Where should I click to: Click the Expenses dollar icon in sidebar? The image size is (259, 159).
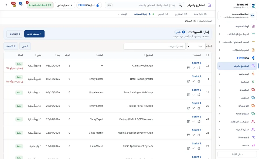point(253,74)
